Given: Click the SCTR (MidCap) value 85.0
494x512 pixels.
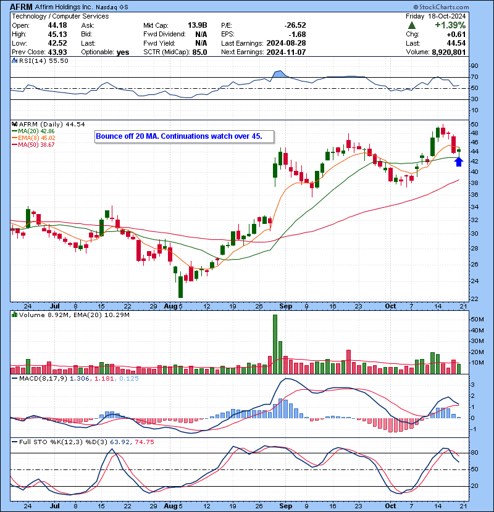Looking at the screenshot, I should 199,52.
